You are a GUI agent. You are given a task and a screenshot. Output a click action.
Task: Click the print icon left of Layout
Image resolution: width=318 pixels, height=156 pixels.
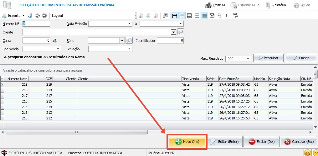[45, 16]
